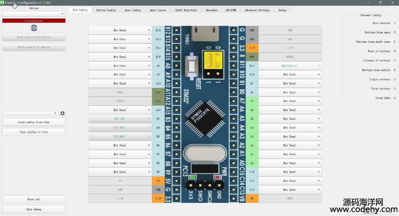Click the 'Buttons from axes:' label

[378, 33]
